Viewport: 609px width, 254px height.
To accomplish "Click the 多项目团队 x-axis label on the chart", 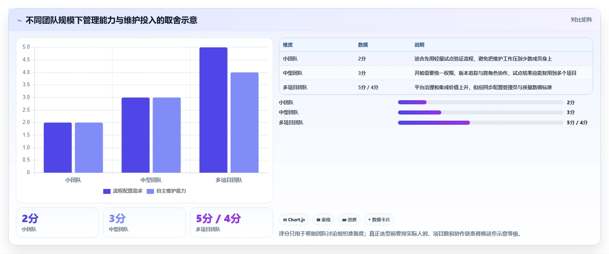I will 229,180.
